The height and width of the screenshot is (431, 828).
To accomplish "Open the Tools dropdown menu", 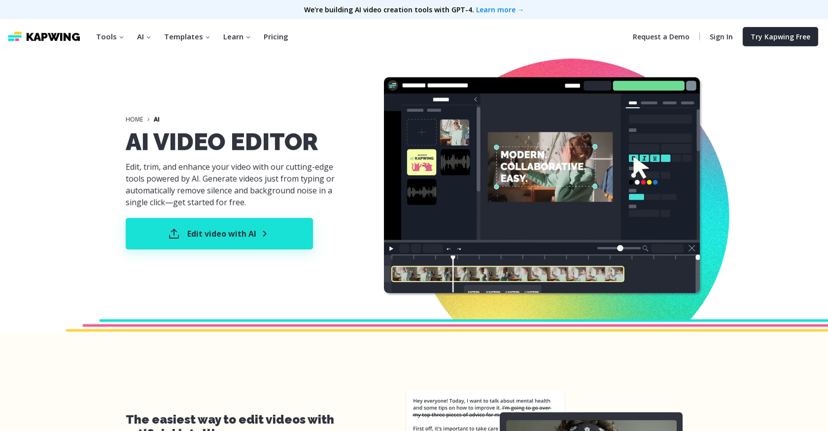I will point(109,36).
